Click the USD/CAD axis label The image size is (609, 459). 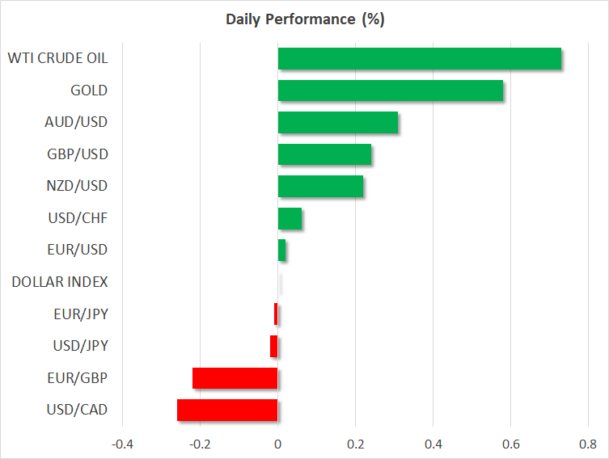click(x=78, y=410)
